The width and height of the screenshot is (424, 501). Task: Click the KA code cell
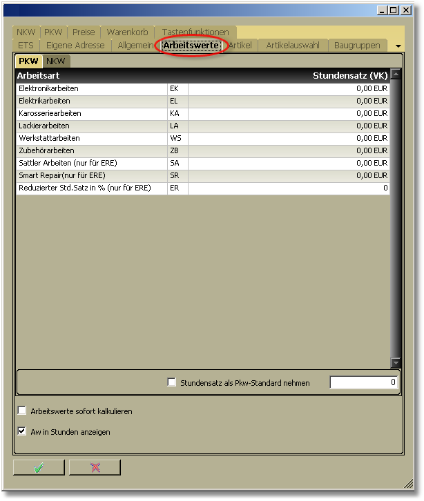click(177, 113)
